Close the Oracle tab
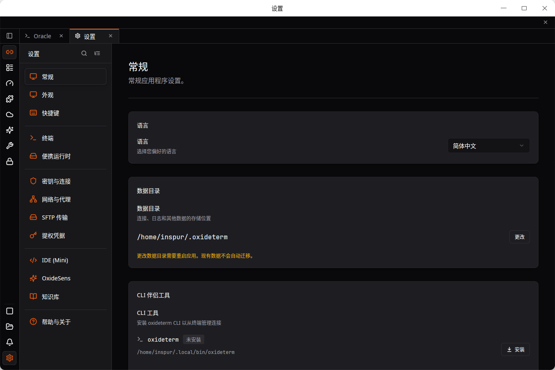The width and height of the screenshot is (555, 370). (61, 36)
